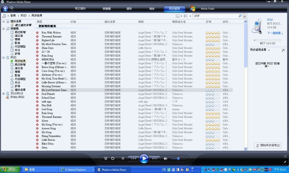Click 音樂 in the breadcrumb path
The height and width of the screenshot is (173, 289).
13,15
